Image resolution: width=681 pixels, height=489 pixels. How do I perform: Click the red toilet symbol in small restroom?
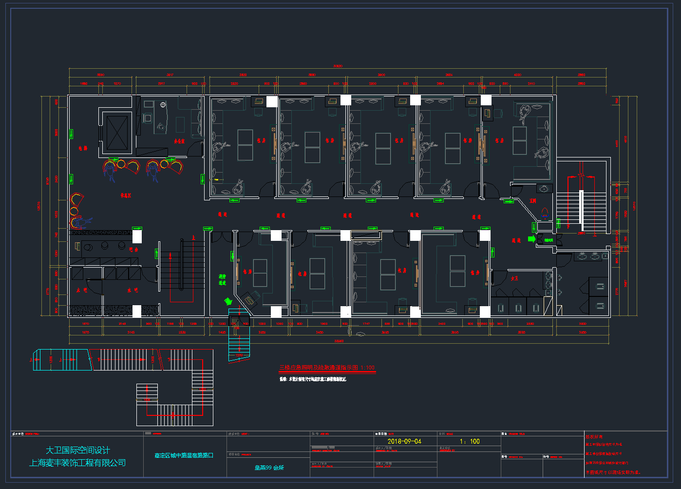pos(545,213)
